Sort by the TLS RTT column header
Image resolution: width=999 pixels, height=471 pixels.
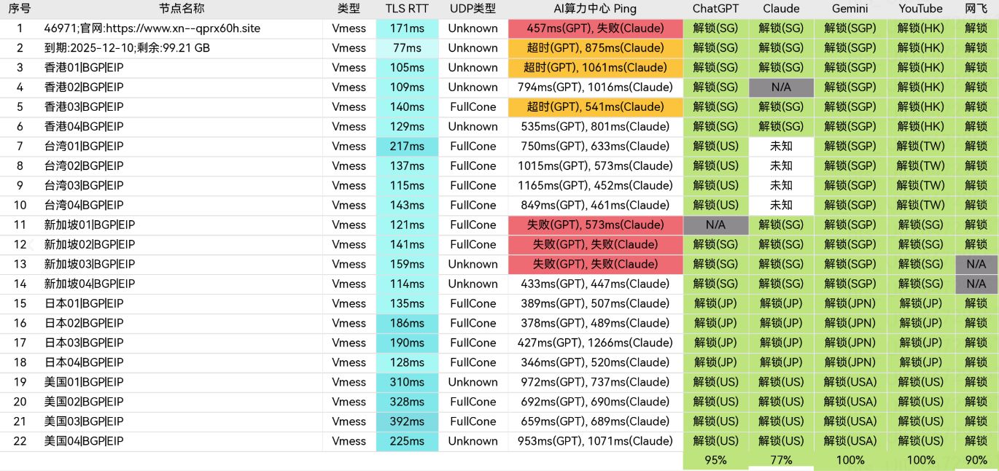(407, 9)
